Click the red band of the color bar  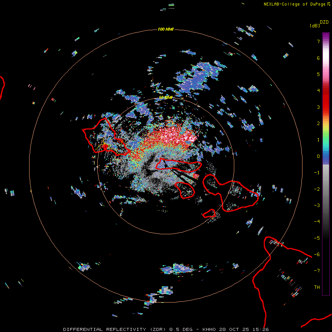coord(326,98)
